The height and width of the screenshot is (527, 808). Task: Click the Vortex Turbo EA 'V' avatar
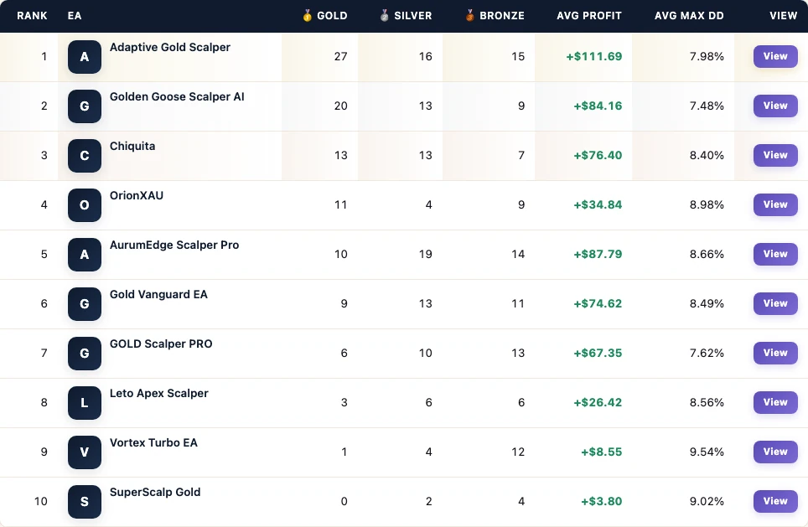point(85,452)
